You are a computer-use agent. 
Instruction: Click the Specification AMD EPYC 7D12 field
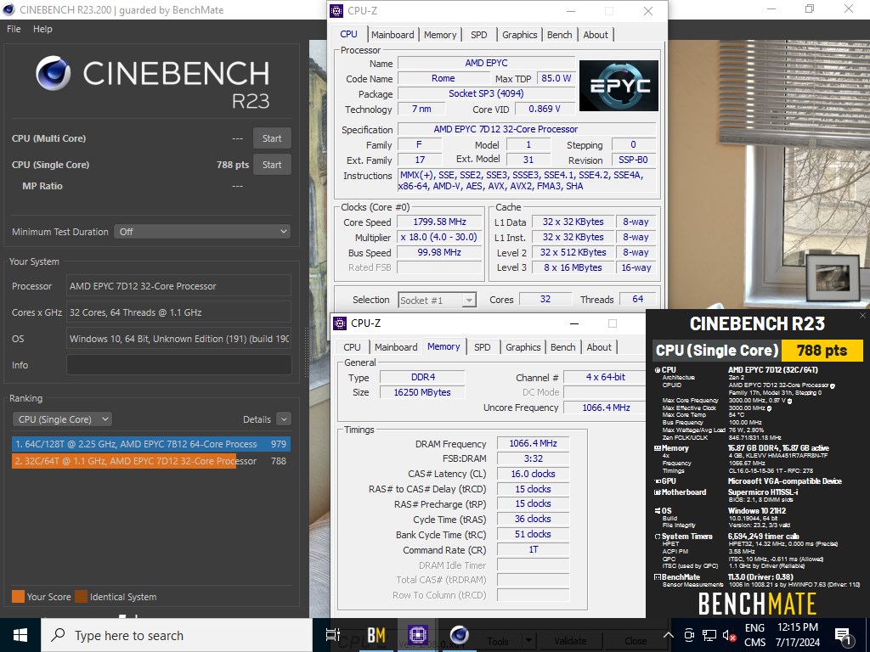click(x=527, y=129)
